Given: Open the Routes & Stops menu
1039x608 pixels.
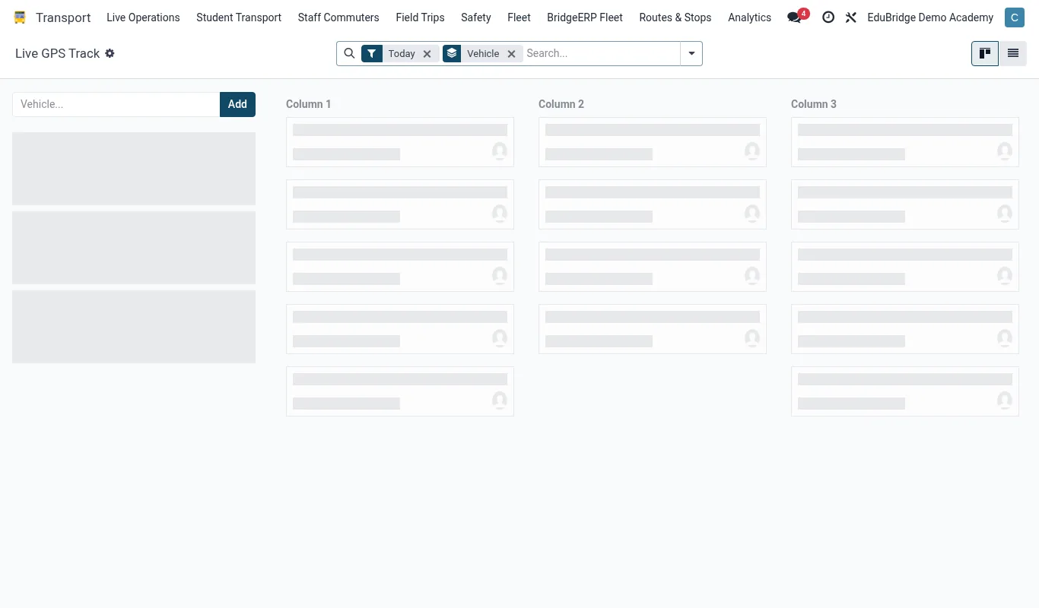Looking at the screenshot, I should coord(675,17).
